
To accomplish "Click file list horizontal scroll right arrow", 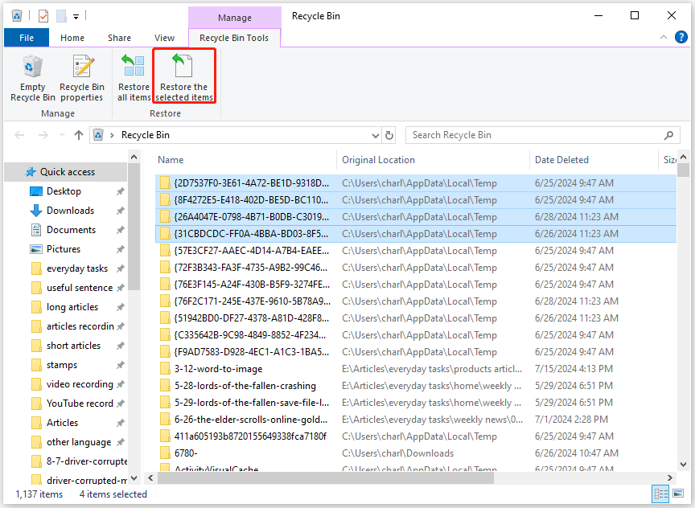I will point(670,478).
